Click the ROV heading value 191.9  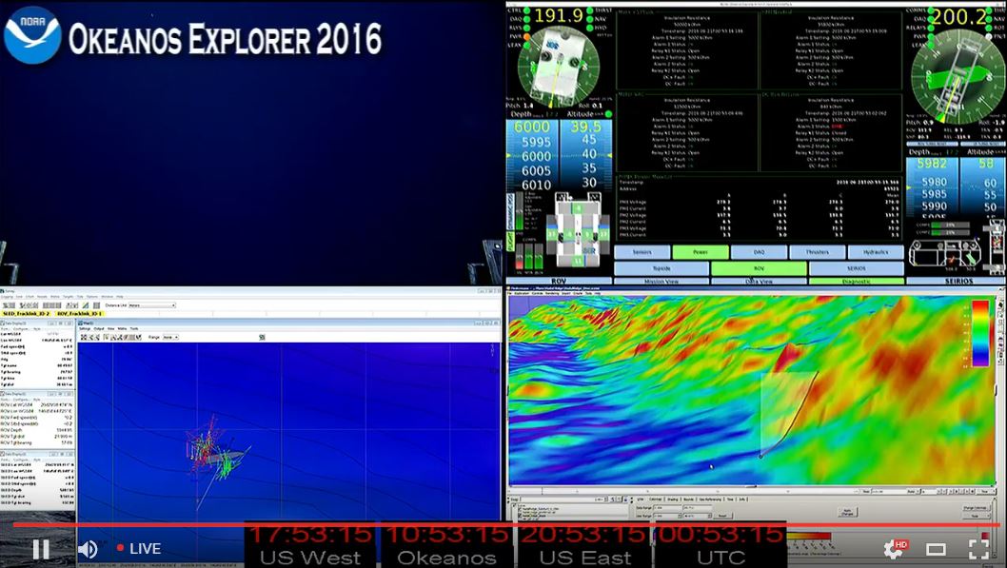coord(559,16)
